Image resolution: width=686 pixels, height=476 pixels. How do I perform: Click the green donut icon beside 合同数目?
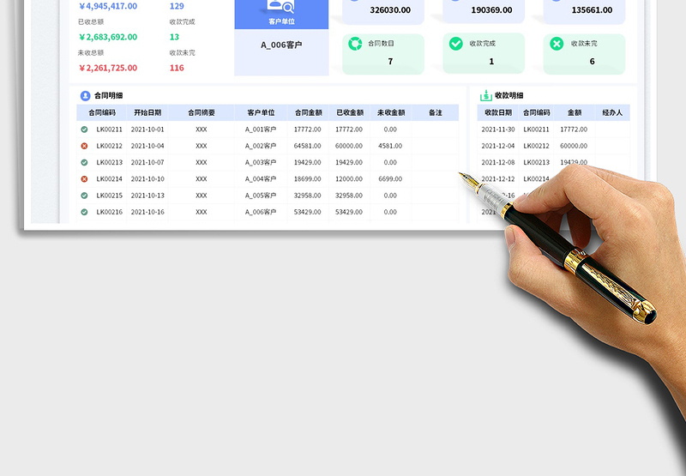pos(355,44)
